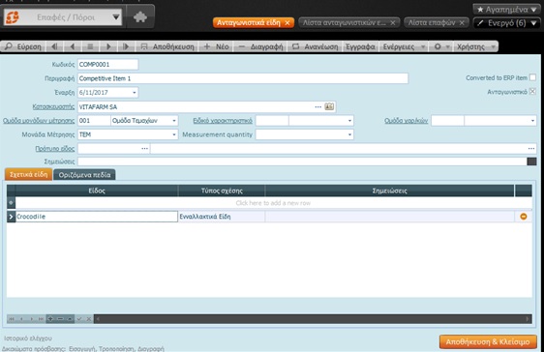Image resolution: width=544 pixels, height=352 pixels.
Task: Open Έναρξη date picker dropdown
Action: click(x=134, y=93)
